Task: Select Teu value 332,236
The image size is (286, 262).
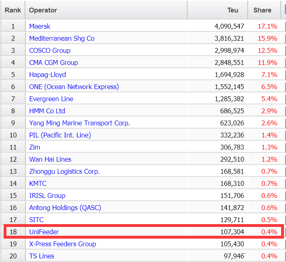Action: (x=232, y=135)
